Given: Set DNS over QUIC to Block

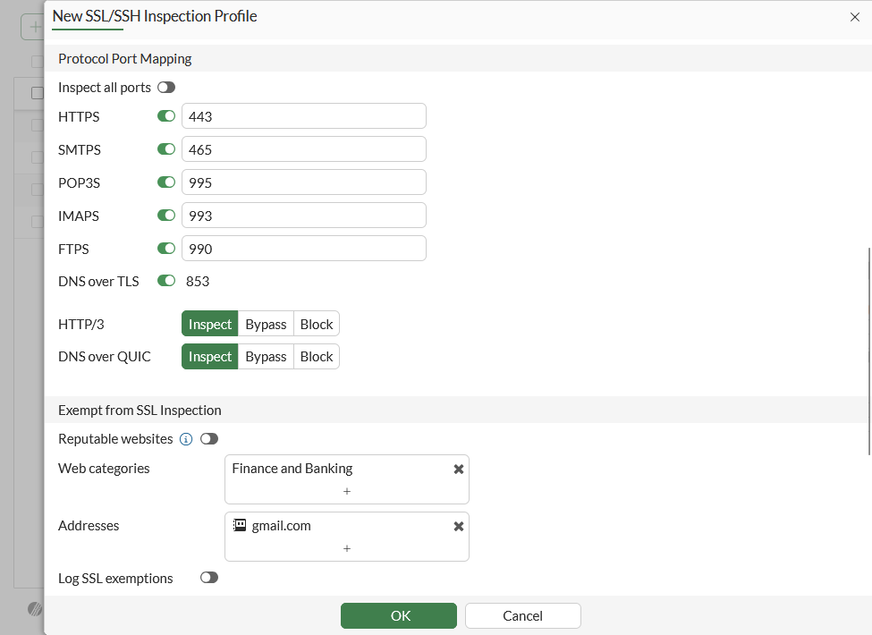Looking at the screenshot, I should click(x=317, y=357).
